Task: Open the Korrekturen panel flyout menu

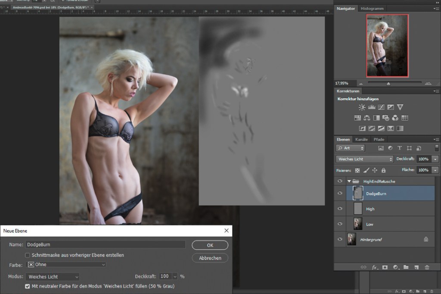Action: coord(436,91)
